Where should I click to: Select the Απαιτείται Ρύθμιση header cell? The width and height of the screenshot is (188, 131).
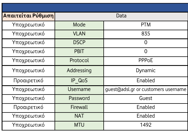(x=28, y=16)
